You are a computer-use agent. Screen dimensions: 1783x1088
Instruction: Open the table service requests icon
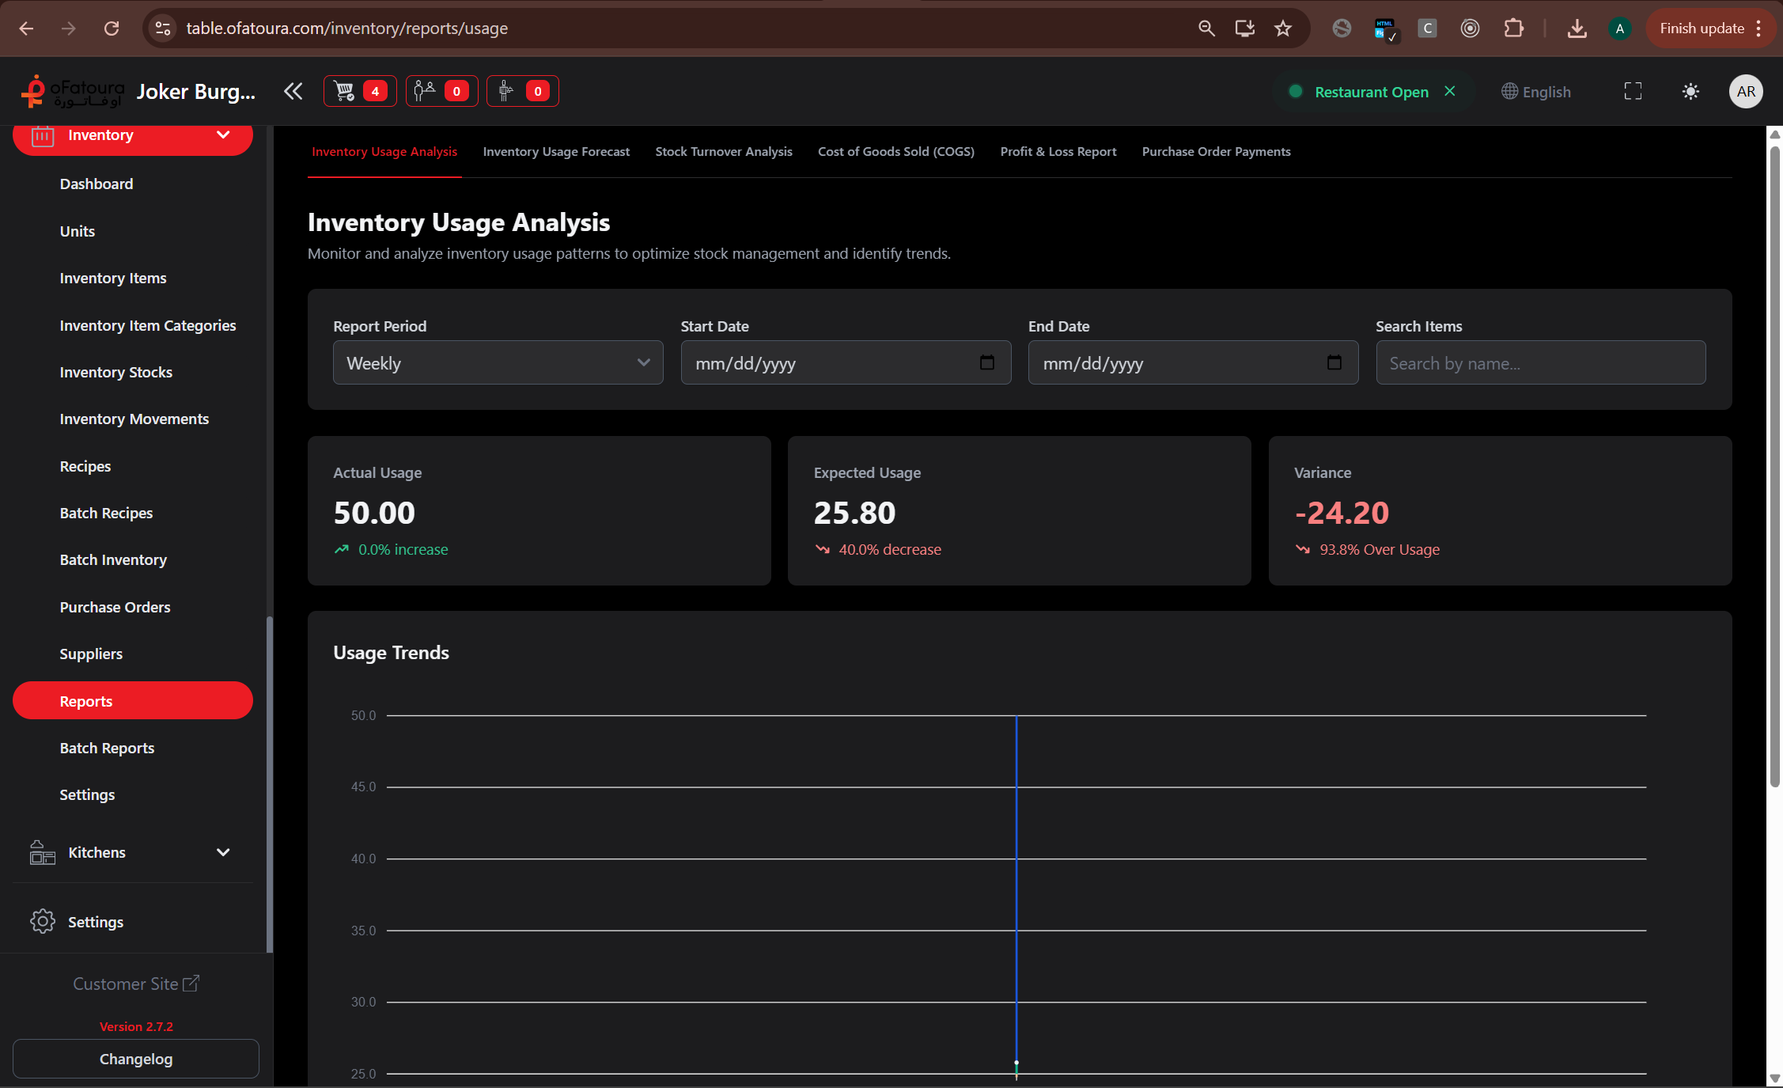[522, 91]
